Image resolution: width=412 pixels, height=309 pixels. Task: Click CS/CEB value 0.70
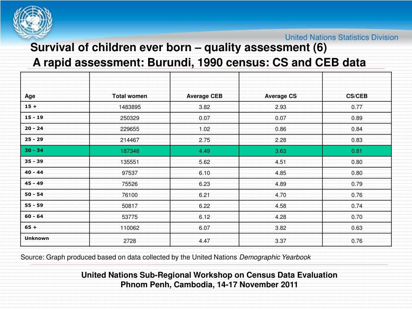357,218
